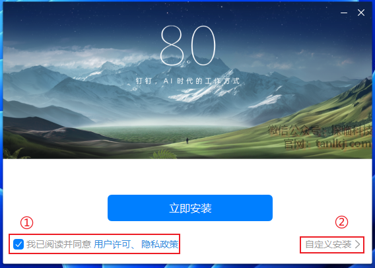Click the 我已阅读并同意 label text
The width and height of the screenshot is (375, 268).
[59, 244]
